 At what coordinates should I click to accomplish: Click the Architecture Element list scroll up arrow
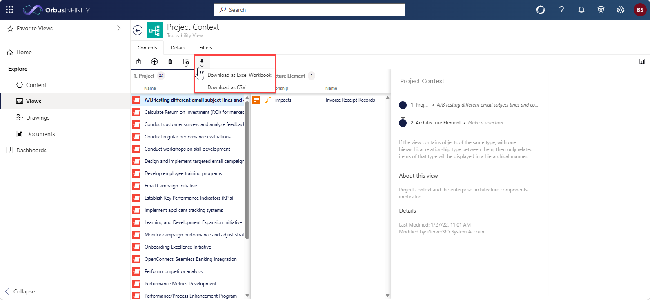pos(387,98)
